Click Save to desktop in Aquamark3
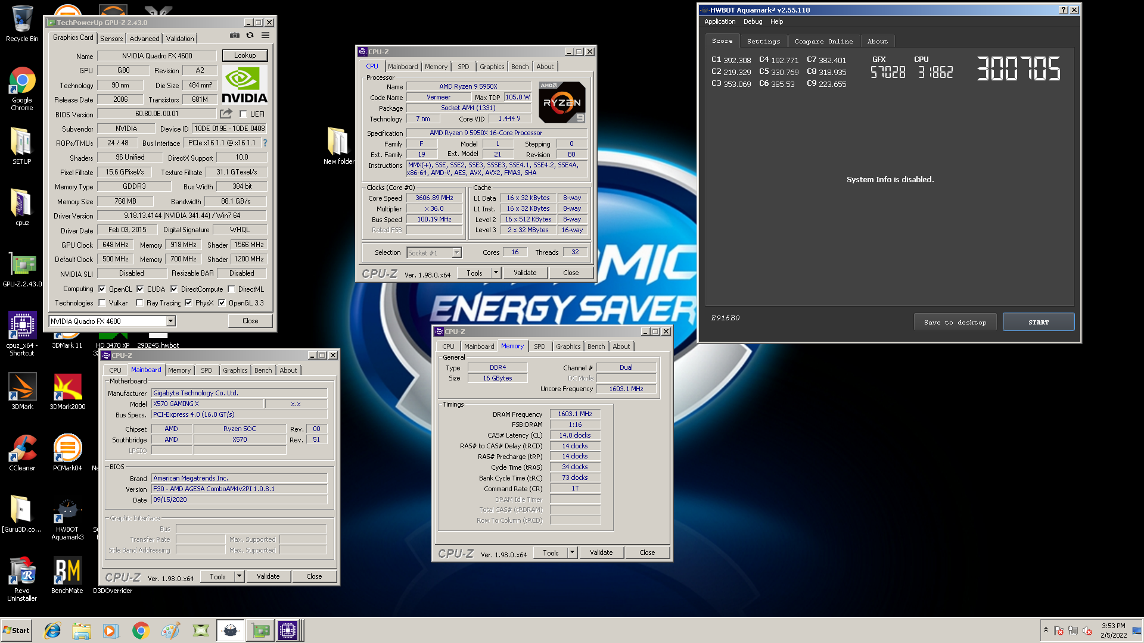The width and height of the screenshot is (1144, 643). tap(955, 322)
